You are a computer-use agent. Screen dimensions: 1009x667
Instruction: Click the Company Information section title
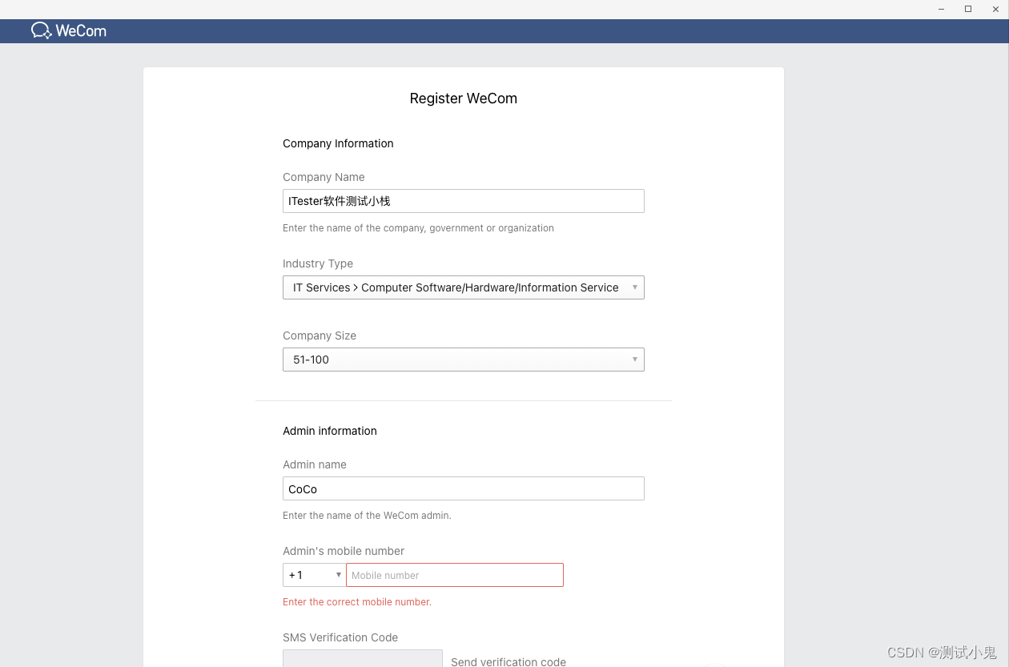(338, 143)
